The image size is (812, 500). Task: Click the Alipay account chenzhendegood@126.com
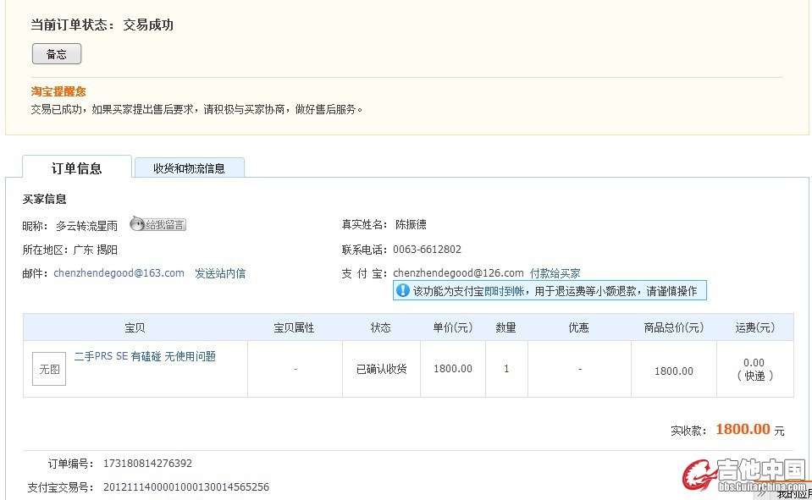click(x=458, y=273)
